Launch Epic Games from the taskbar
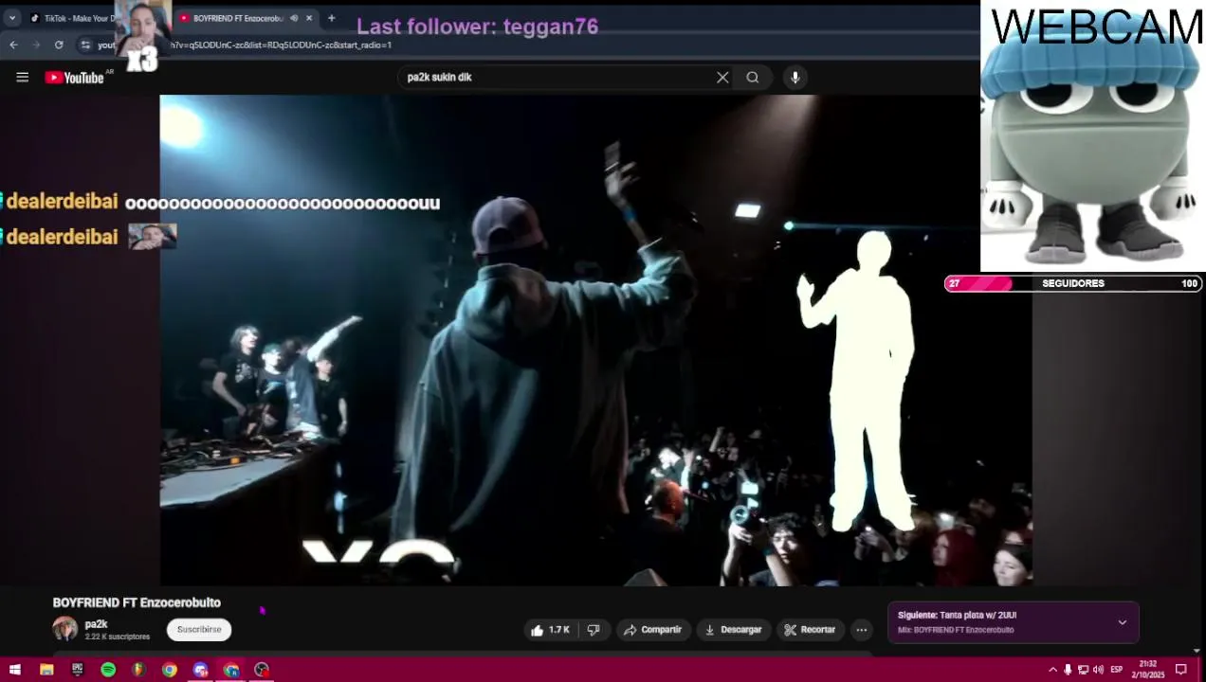The height and width of the screenshot is (682, 1206). coord(77,670)
